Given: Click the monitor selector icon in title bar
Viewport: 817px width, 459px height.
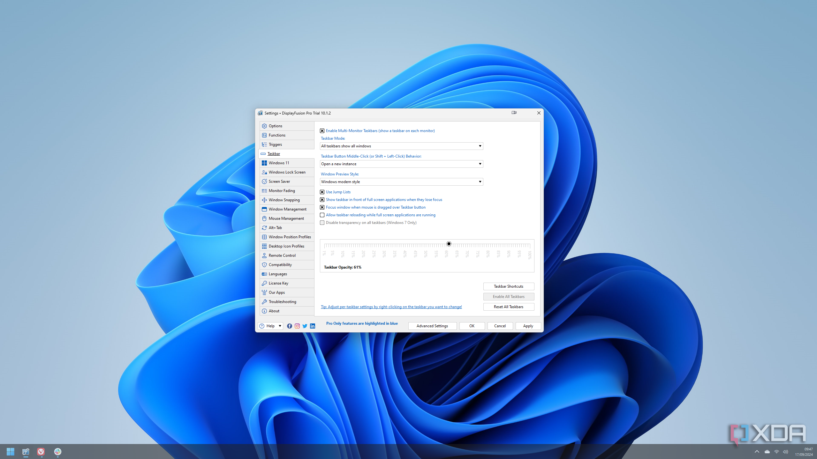Looking at the screenshot, I should click(514, 113).
